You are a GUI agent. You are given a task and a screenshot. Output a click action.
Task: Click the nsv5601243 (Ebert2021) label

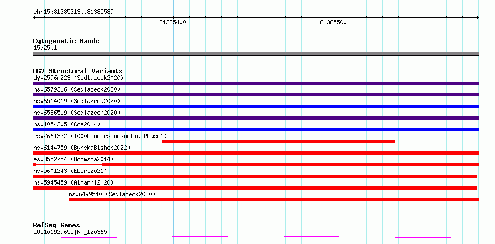(70, 171)
